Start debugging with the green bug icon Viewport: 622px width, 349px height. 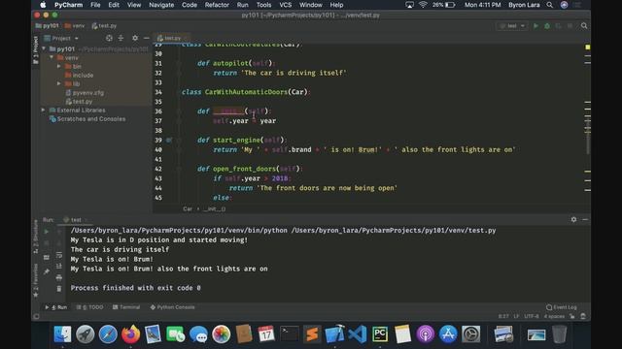click(x=547, y=26)
